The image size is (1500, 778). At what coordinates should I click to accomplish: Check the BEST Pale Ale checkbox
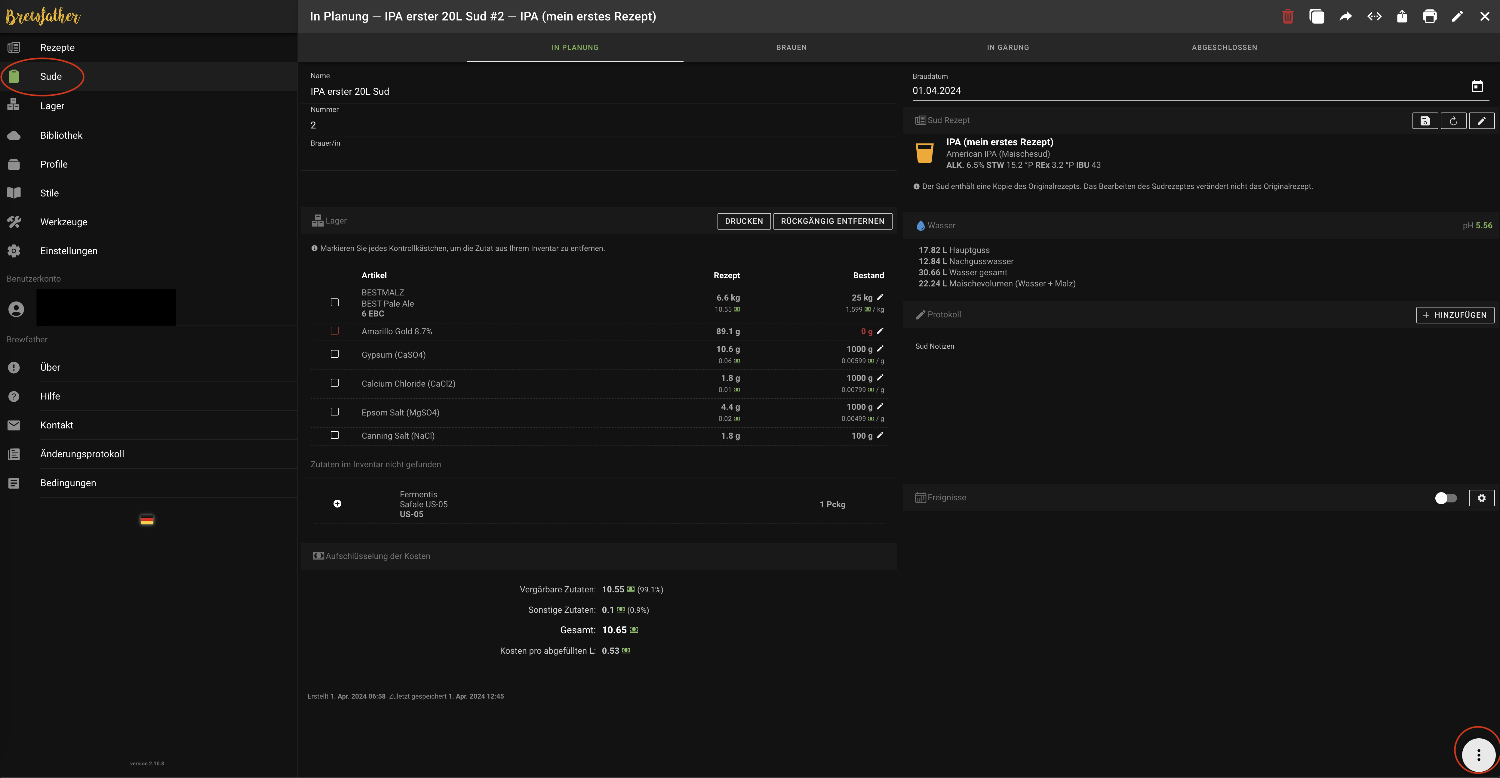[335, 302]
